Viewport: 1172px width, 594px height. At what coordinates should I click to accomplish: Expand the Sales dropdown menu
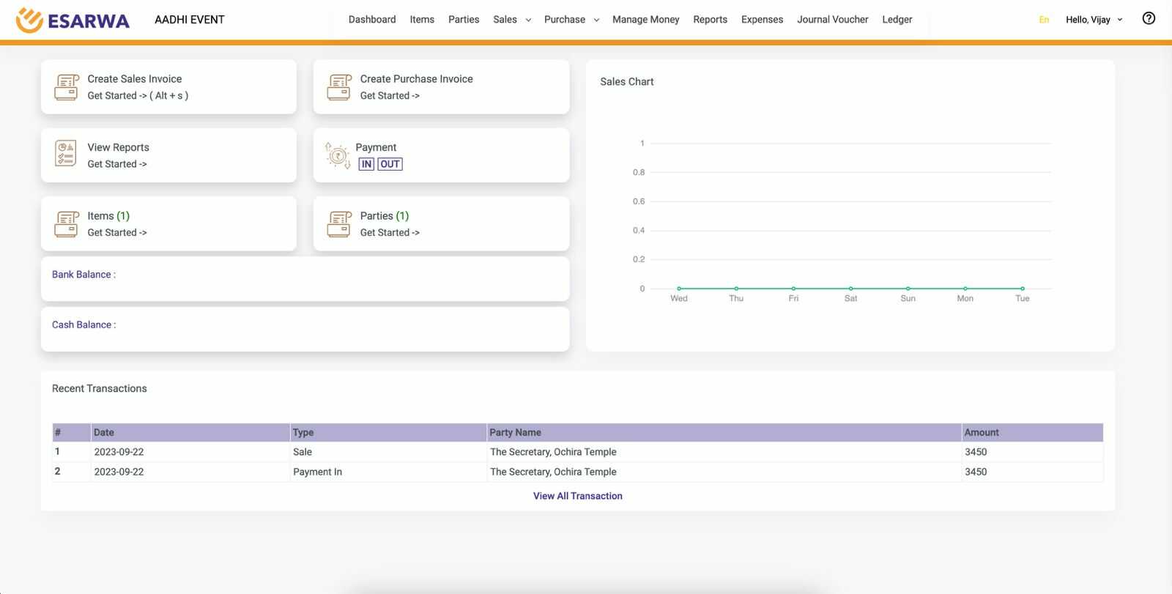(x=512, y=20)
